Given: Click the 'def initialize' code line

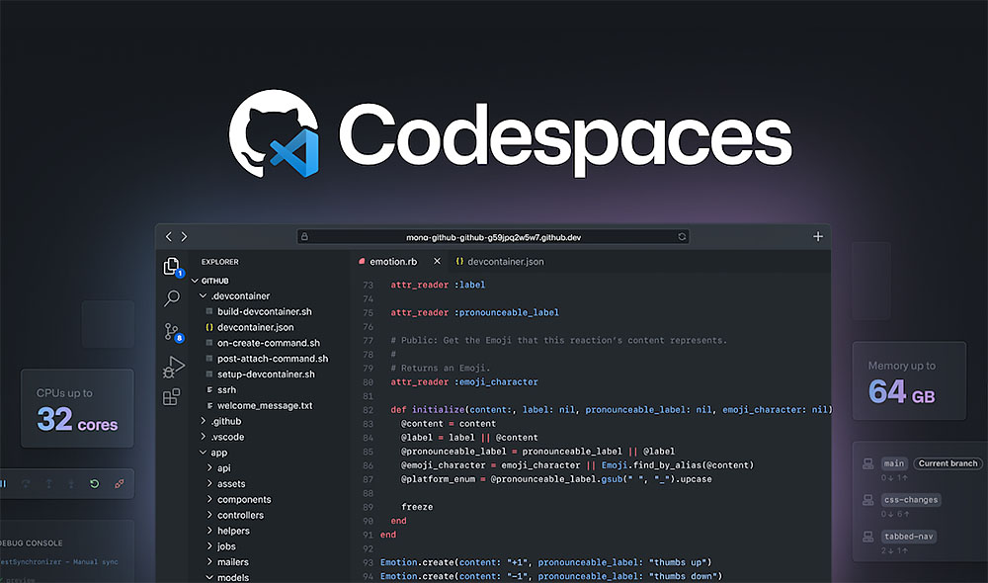Looking at the screenshot, I should click(611, 410).
